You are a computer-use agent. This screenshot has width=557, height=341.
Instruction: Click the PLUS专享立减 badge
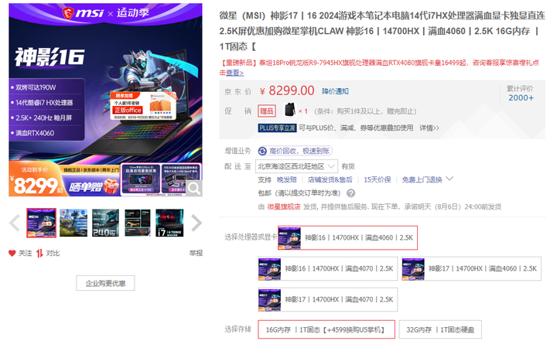tap(277, 128)
